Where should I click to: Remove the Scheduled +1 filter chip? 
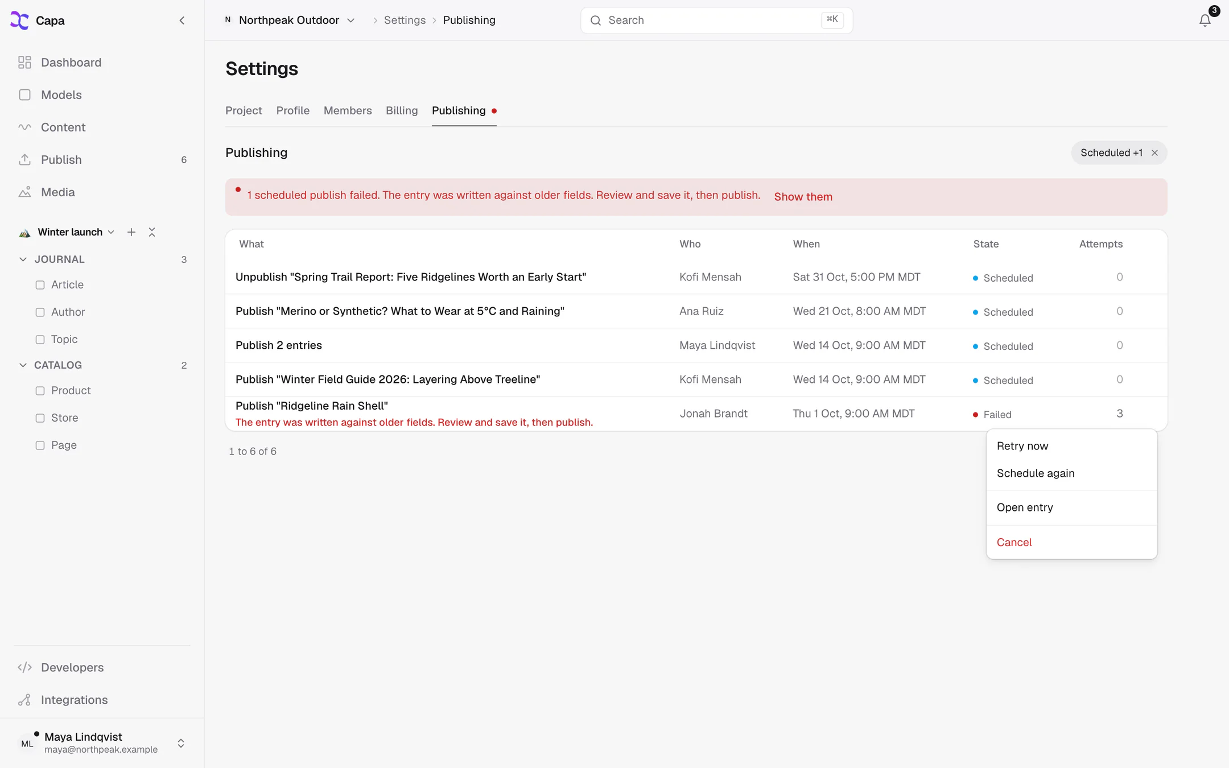1154,153
